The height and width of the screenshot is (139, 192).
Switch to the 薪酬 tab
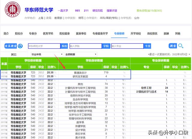tap(166, 33)
